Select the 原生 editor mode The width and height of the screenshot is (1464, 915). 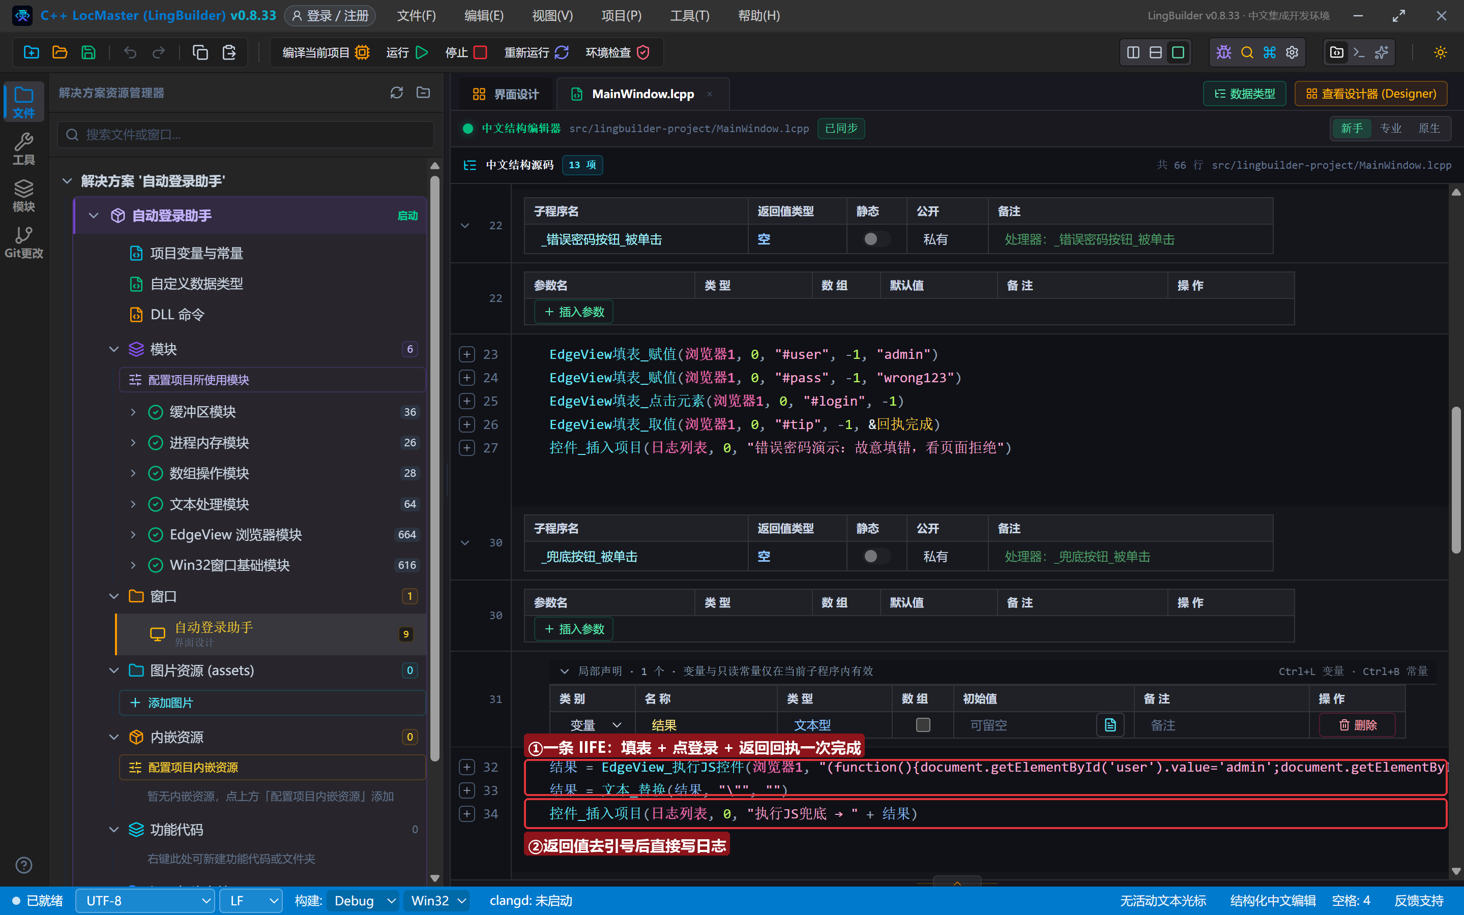click(x=1429, y=128)
